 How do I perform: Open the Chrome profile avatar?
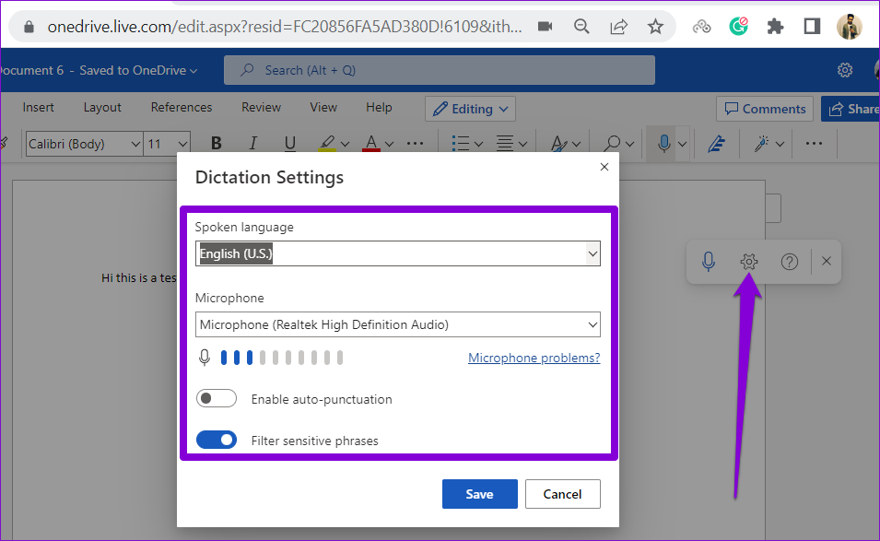coord(850,27)
